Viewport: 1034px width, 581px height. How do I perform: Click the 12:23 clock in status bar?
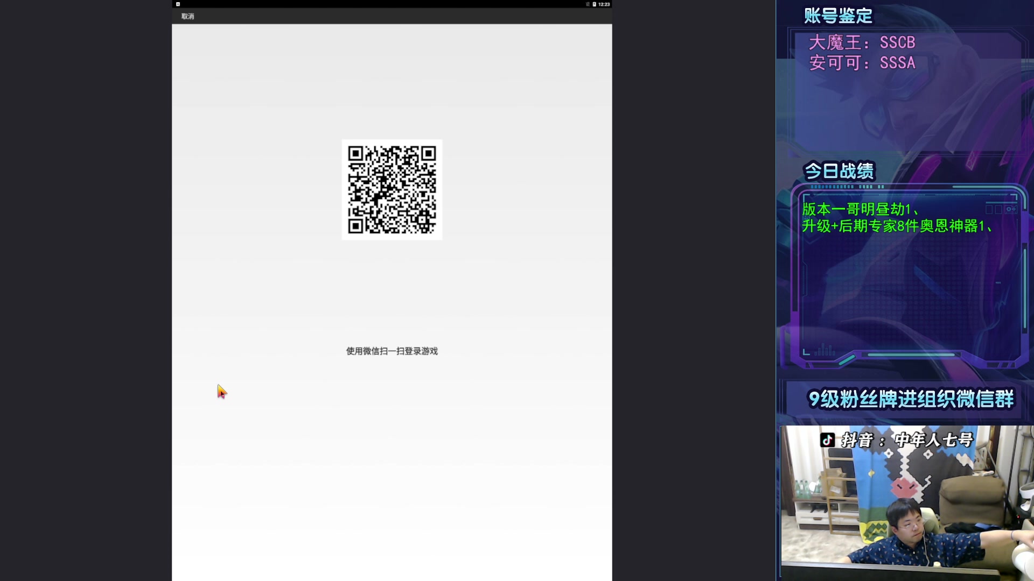(604, 4)
